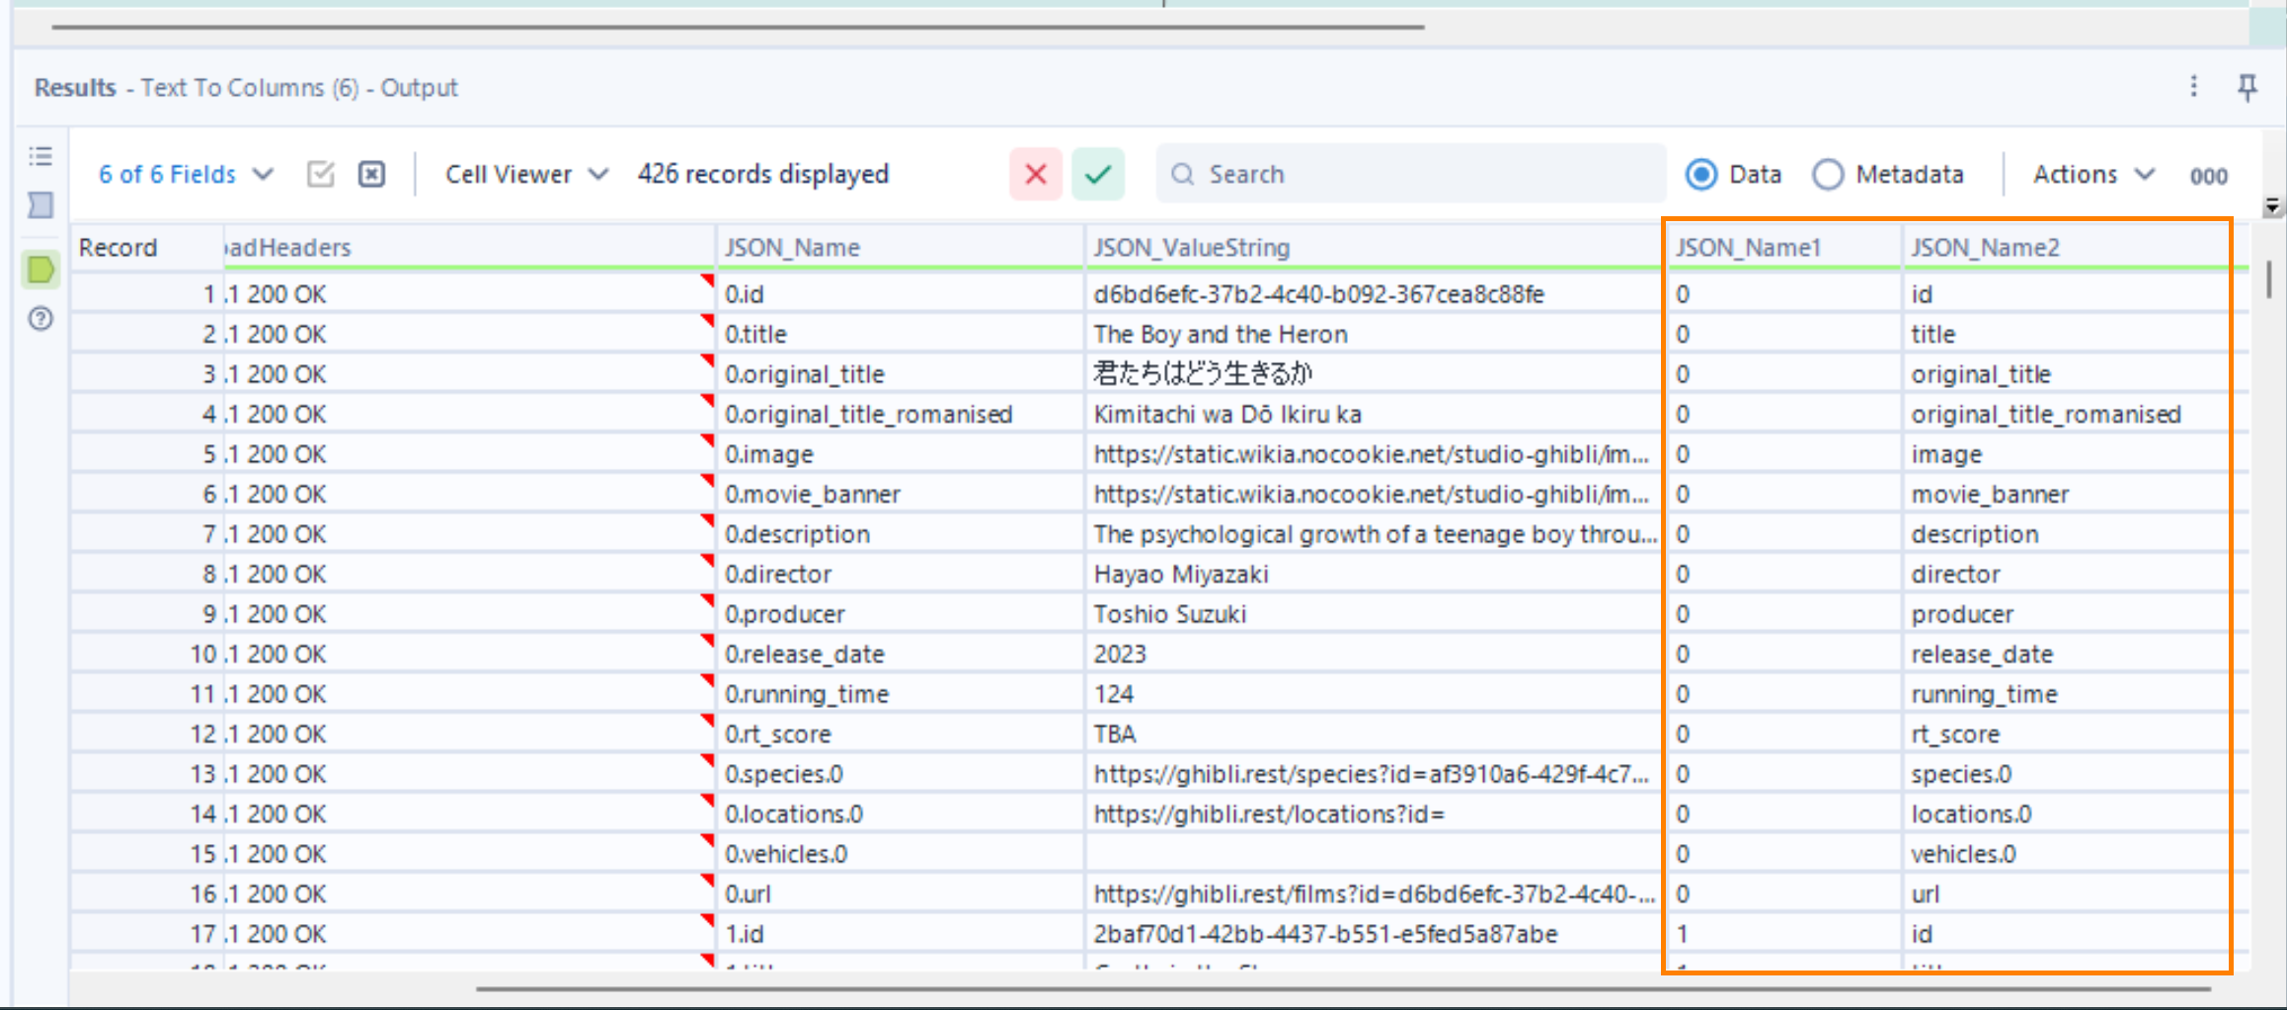Open the three-dot options menu
This screenshot has height=1010, width=2287.
point(2193,87)
